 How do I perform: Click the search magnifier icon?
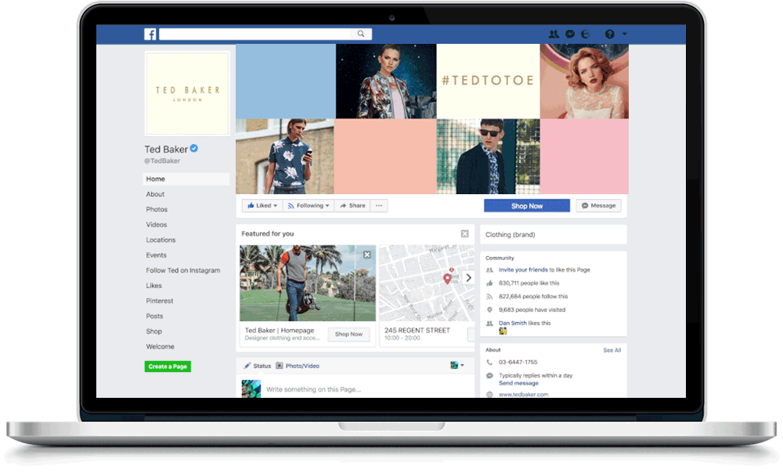360,34
